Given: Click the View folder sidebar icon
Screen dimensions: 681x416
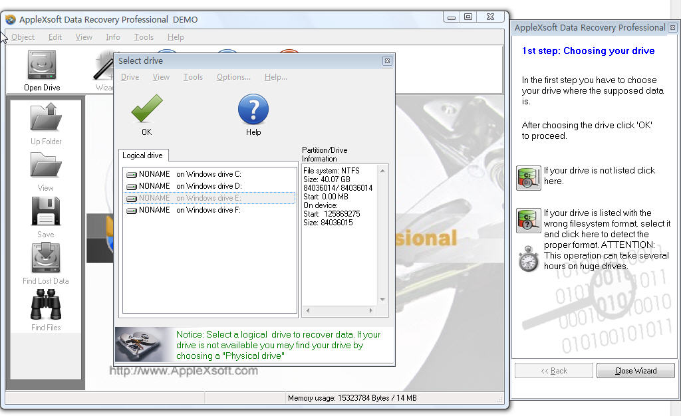Looking at the screenshot, I should pos(46,165).
